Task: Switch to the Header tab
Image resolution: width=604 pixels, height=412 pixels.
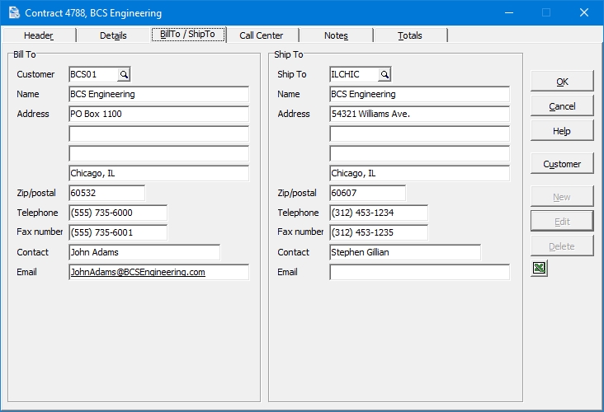Action: click(39, 35)
